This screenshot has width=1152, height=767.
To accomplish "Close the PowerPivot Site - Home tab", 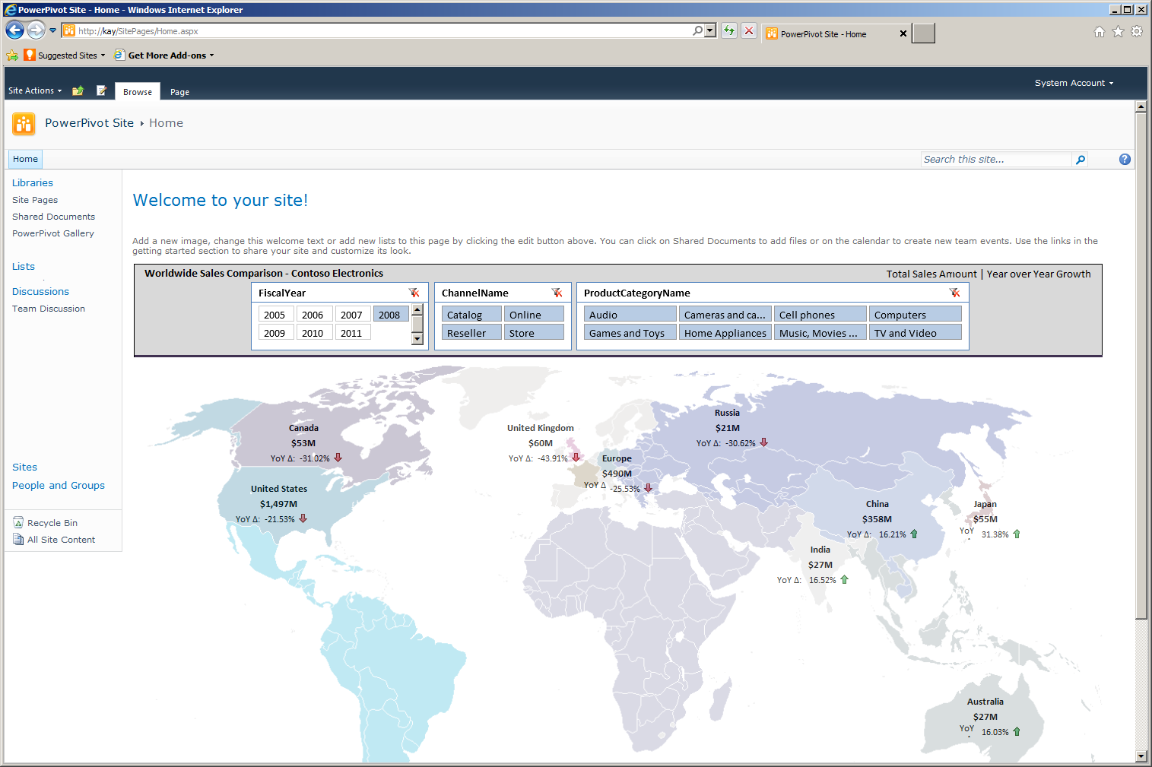I will click(x=903, y=33).
